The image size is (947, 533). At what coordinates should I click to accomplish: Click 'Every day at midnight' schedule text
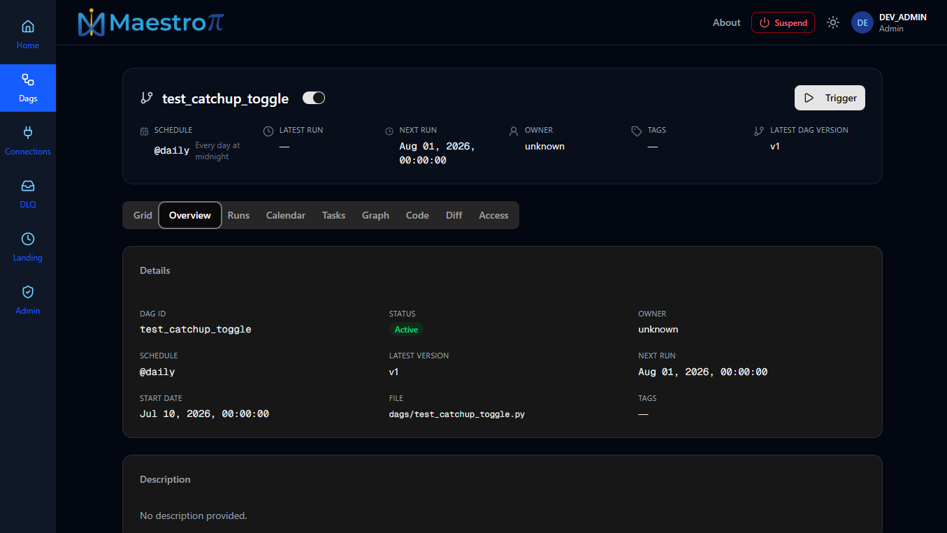click(217, 151)
